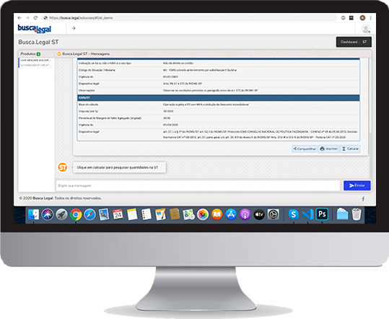Image resolution: width=389 pixels, height=319 pixels.
Task: Open Google Chrome from the dock
Action: tap(76, 214)
